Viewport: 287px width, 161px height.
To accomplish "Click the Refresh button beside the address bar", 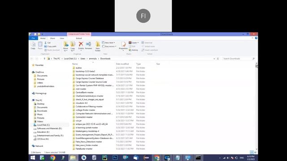I will [x=218, y=59].
